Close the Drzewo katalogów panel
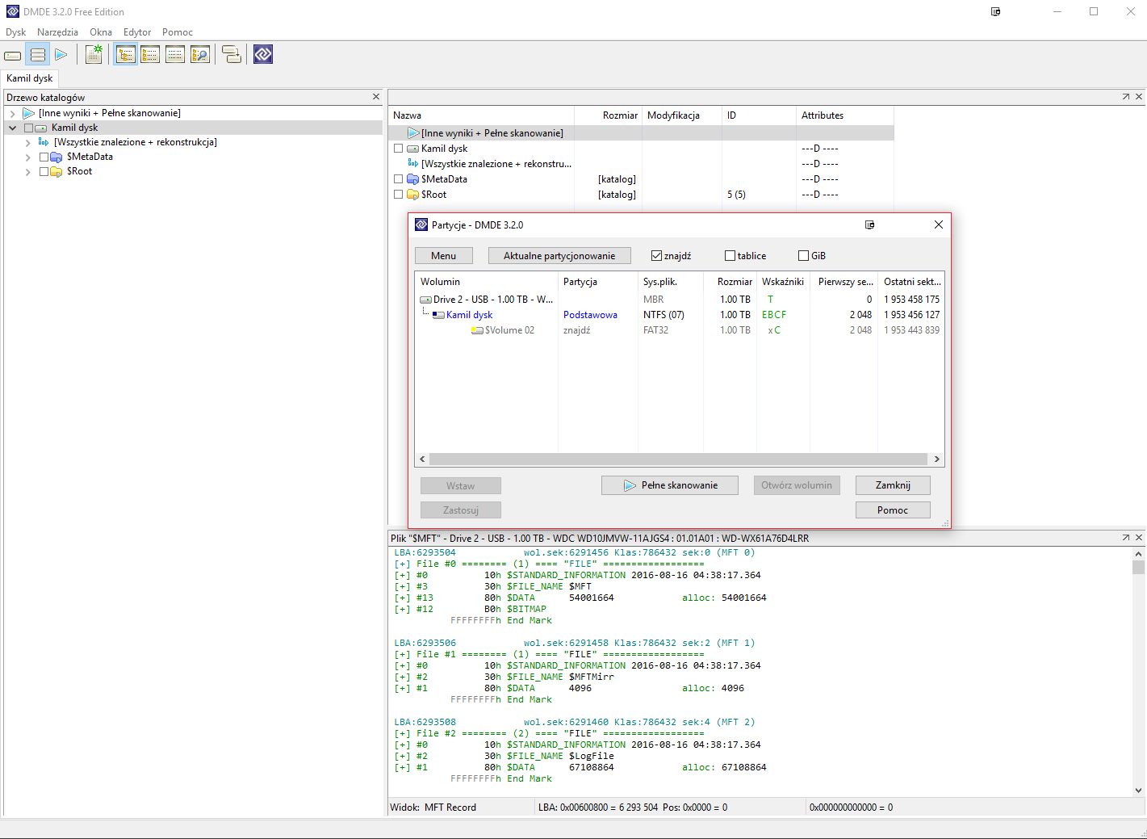 tap(376, 97)
